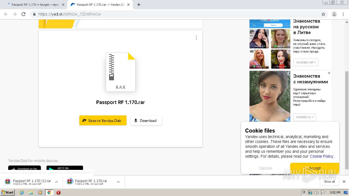Image resolution: width=349 pixels, height=196 pixels.
Task: Open the Chrome profile avatar menu
Action: (334, 14)
